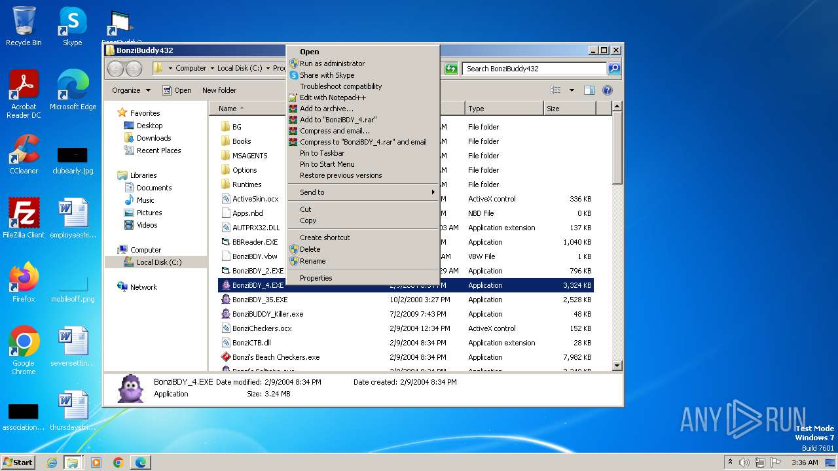
Task: Launch CCleaner desktop shortcut
Action: click(x=24, y=154)
